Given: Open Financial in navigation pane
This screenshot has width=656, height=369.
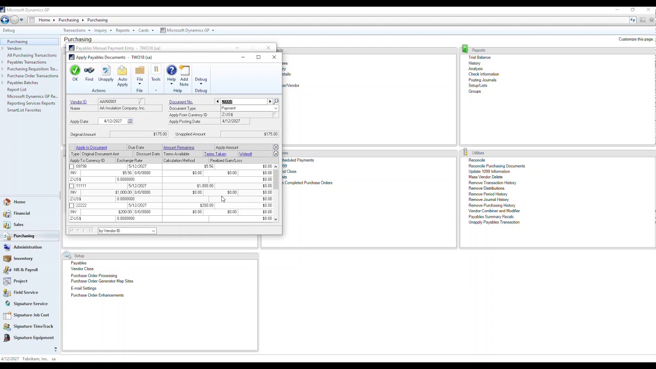Looking at the screenshot, I should coord(22,213).
